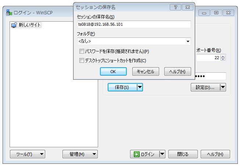Open the ツール menu button
Image resolution: width=240 pixels, height=166 pixels.
coord(28,154)
